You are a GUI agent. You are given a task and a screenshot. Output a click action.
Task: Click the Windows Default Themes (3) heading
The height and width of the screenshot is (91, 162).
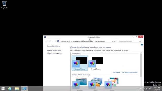[x=80, y=75]
